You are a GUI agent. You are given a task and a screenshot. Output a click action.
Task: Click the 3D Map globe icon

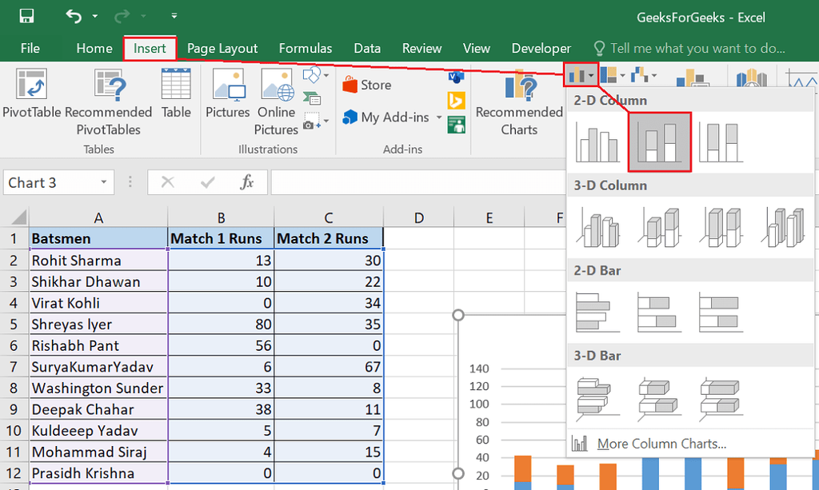(751, 78)
